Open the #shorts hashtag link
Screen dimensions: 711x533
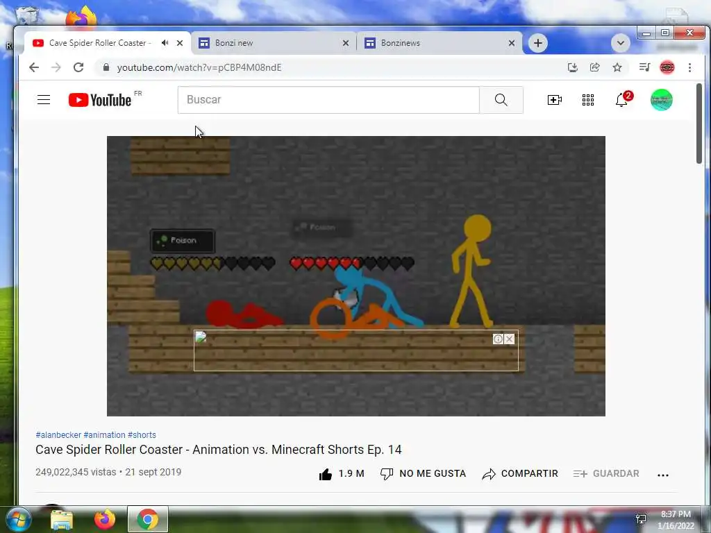(x=142, y=435)
